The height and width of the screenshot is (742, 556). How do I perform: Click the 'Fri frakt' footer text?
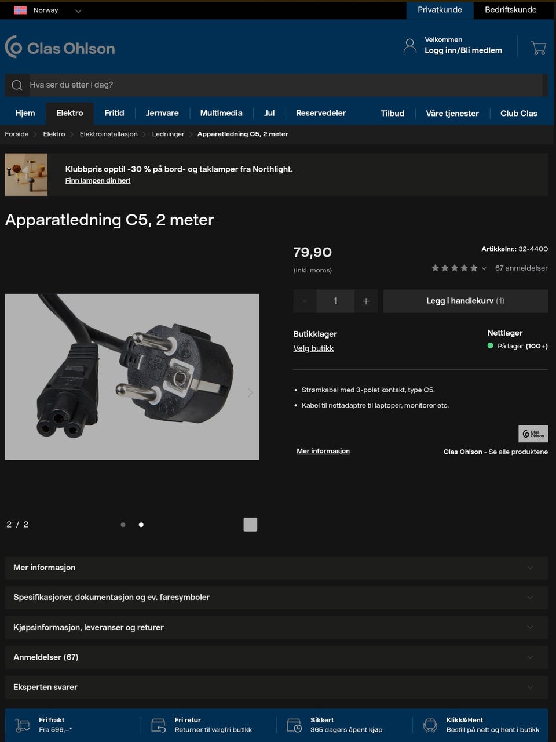click(52, 720)
